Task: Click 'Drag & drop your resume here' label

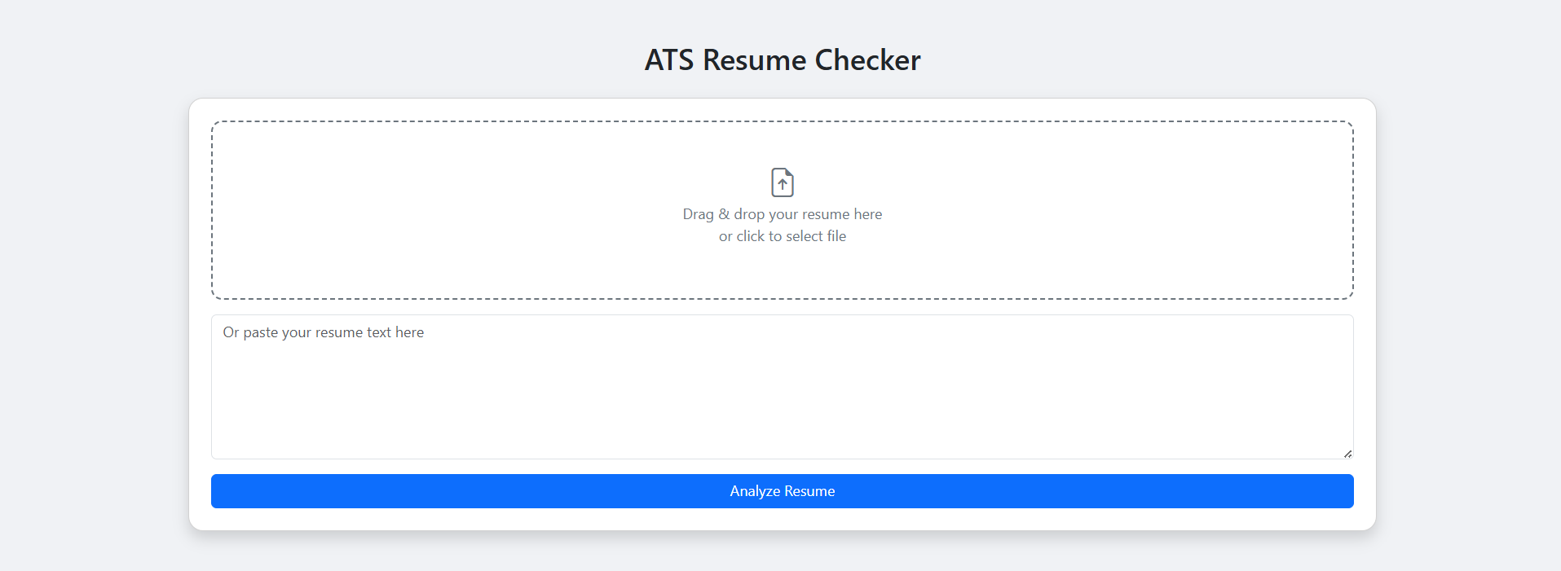Action: pos(782,213)
